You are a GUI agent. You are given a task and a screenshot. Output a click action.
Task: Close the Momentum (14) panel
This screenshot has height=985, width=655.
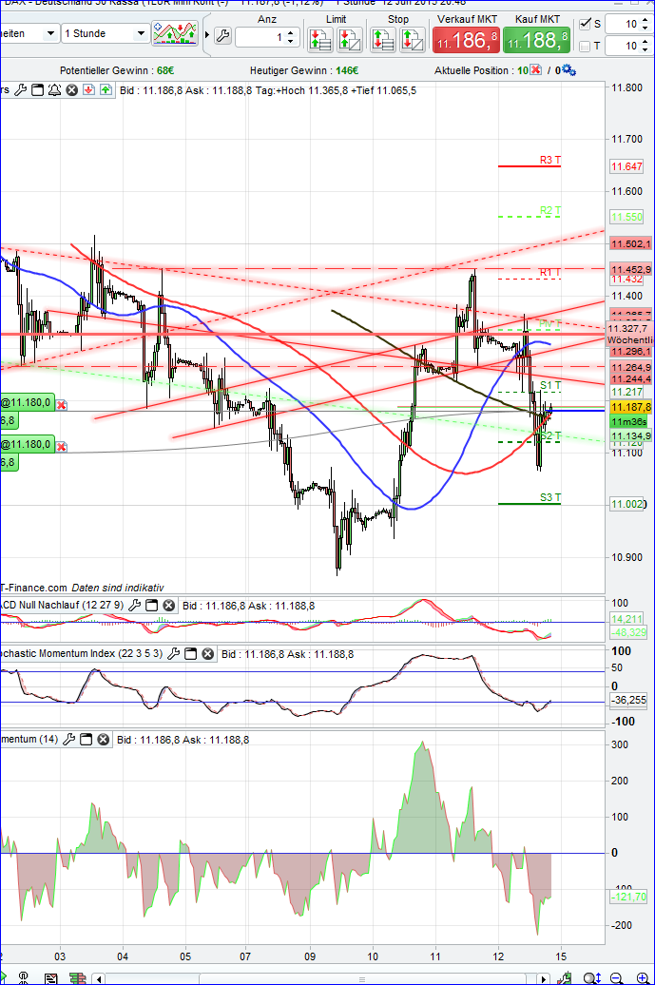click(x=104, y=740)
